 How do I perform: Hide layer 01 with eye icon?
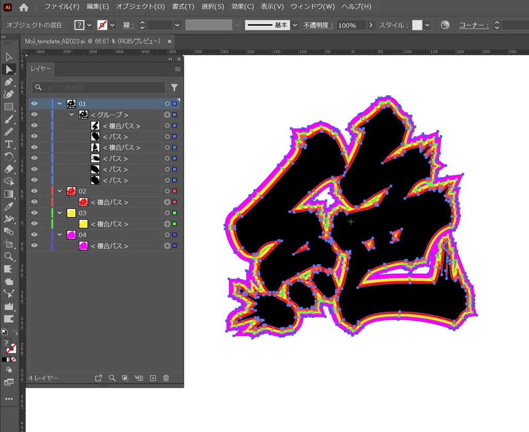pos(35,103)
